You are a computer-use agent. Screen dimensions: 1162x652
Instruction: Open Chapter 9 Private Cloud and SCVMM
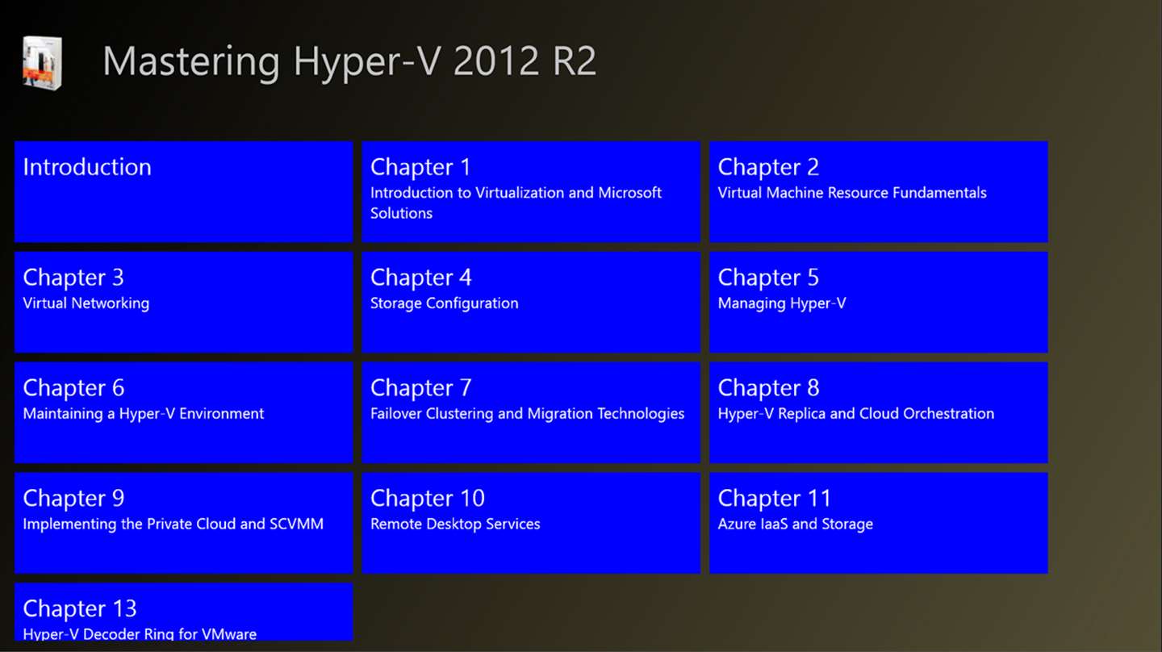pyautogui.click(x=184, y=524)
